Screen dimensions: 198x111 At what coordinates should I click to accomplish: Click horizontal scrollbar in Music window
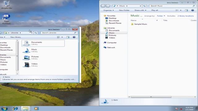tap(151, 97)
